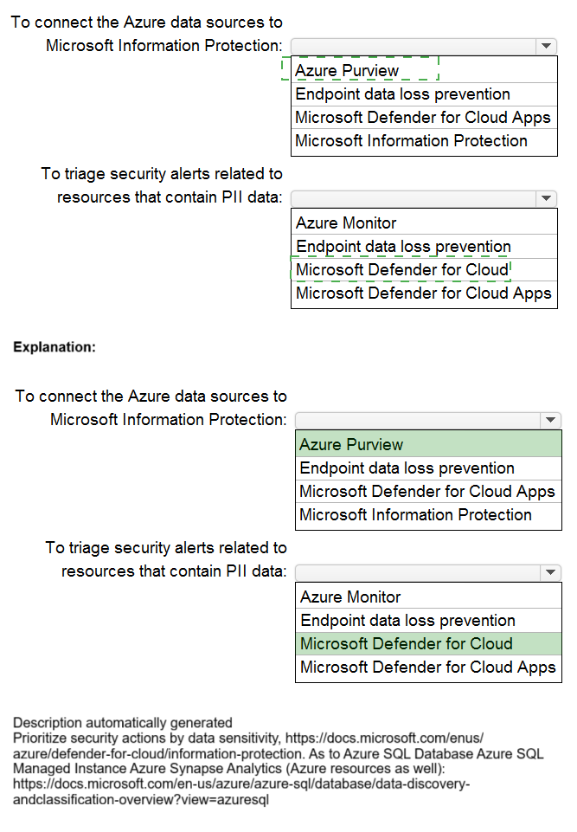The width and height of the screenshot is (577, 832).
Task: Choose Defender for Cloud Apps below dashed Defender for Cloud
Action: click(423, 293)
